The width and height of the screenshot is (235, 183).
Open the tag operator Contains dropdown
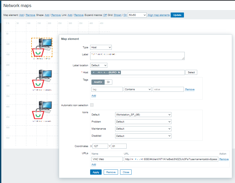[x=138, y=89]
